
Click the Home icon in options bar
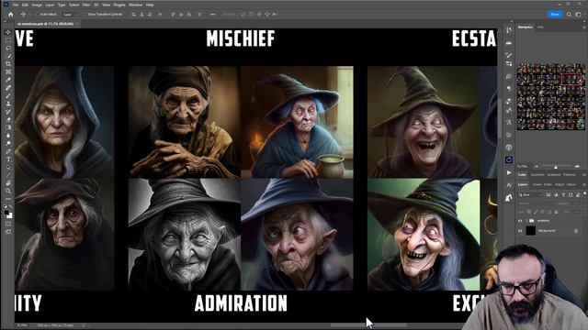click(10, 15)
